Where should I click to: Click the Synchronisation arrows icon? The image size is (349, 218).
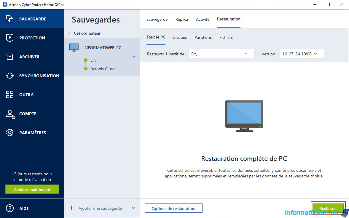[x=10, y=76]
